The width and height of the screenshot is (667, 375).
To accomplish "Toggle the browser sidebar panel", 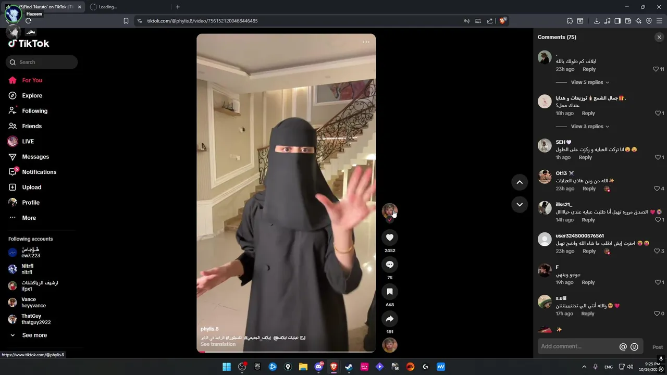I will click(617, 21).
